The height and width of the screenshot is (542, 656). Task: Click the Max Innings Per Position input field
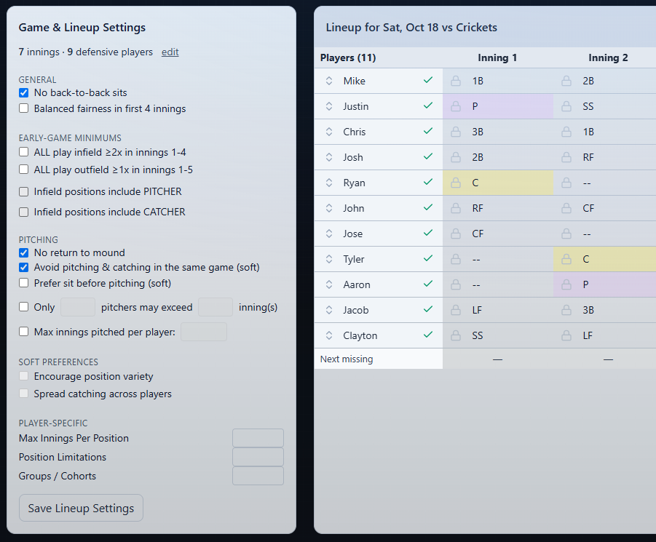click(257, 438)
